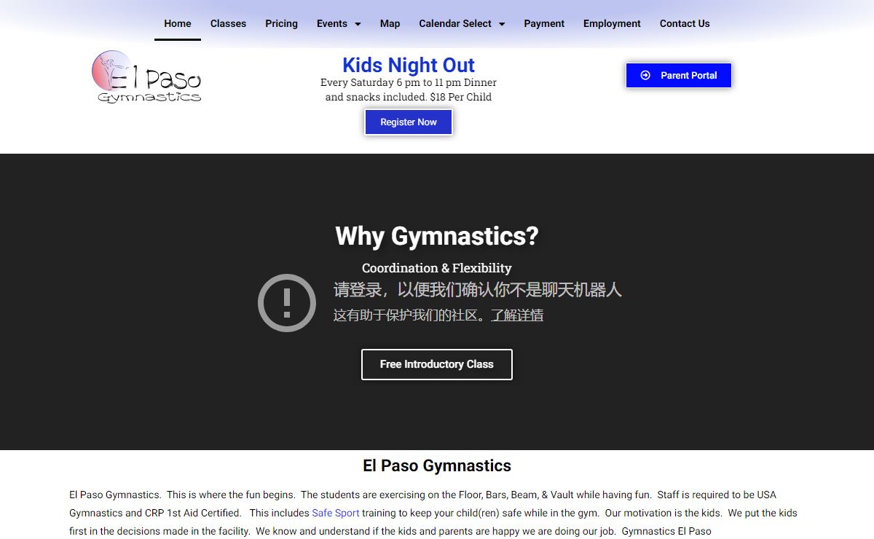Go to the Classes page
Viewport: 874px width, 539px height.
point(228,23)
